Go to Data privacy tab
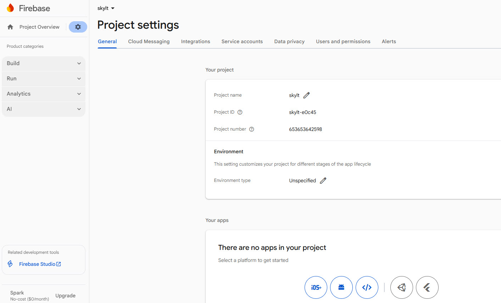Image resolution: width=501 pixels, height=303 pixels. [289, 41]
